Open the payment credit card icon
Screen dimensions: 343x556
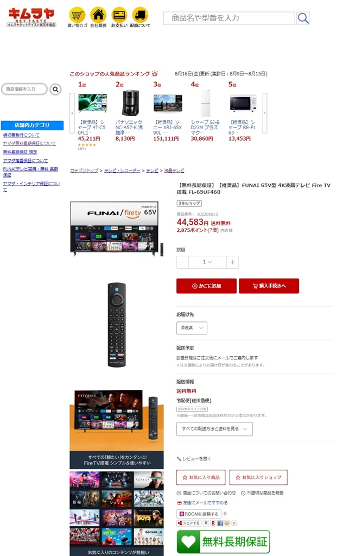[119, 15]
